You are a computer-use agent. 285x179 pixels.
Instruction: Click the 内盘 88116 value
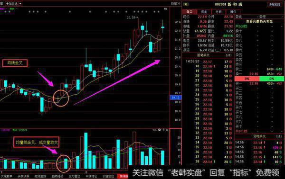point(228,36)
